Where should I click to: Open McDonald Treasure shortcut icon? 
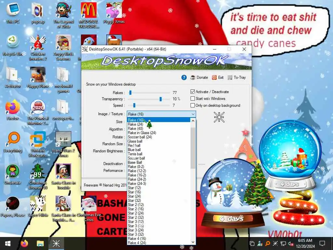coord(88,15)
